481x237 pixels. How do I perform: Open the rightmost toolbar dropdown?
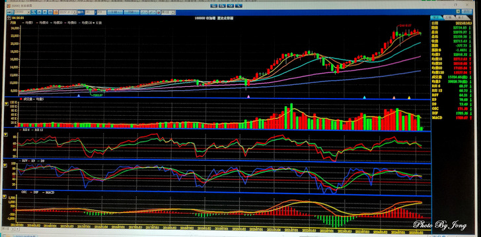pyautogui.click(x=173, y=13)
